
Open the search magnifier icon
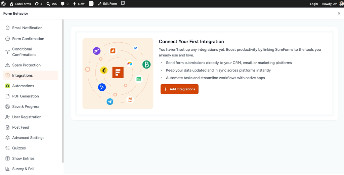[48, 4]
